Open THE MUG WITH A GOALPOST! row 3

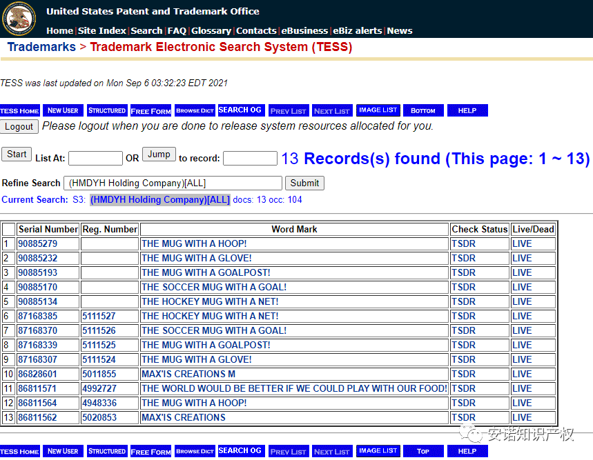coord(206,272)
